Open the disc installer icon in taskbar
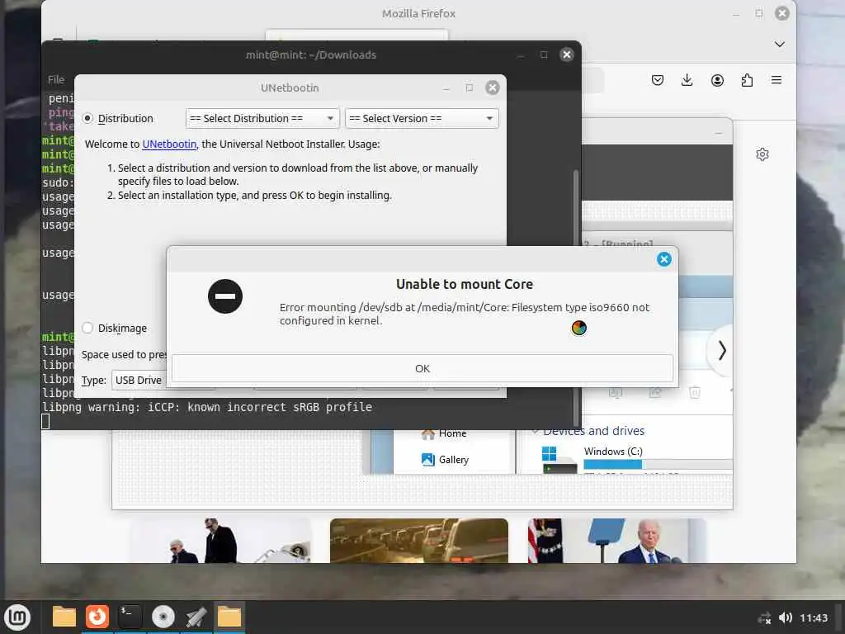 pos(163,617)
